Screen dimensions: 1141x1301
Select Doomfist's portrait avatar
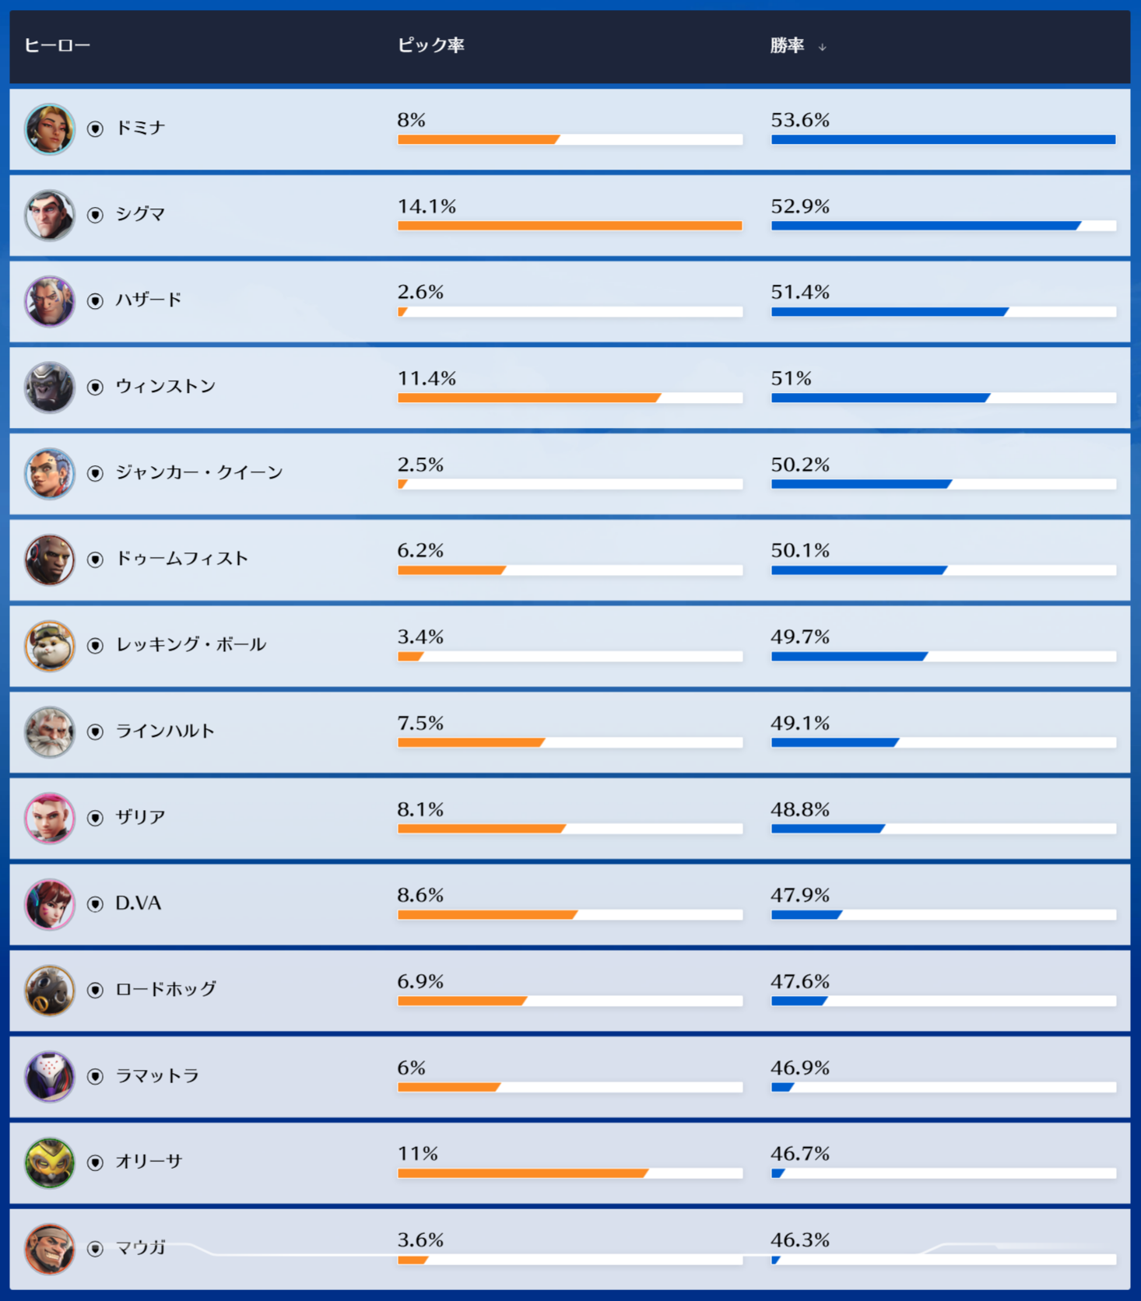[x=50, y=559]
